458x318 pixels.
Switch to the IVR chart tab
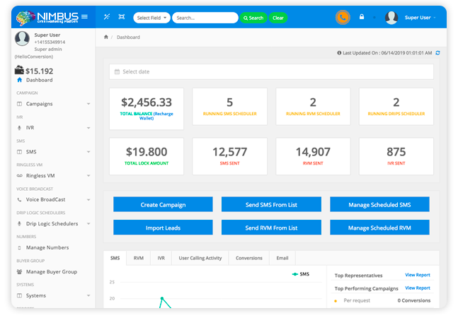161,258
